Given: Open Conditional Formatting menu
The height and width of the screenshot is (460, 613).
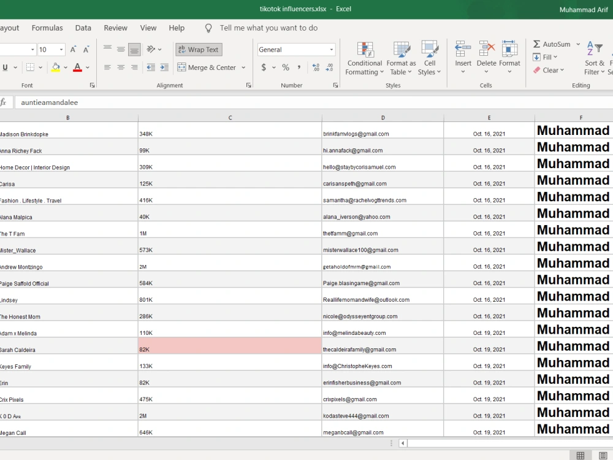Looking at the screenshot, I should pos(364,59).
